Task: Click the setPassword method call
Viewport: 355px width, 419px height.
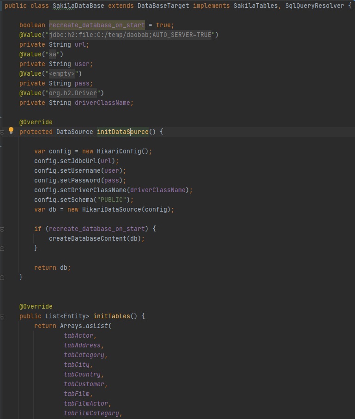Action: (x=80, y=180)
